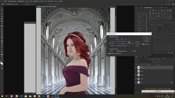Image resolution: width=175 pixels, height=98 pixels.
Task: Select the Hand tool
Action: point(2,54)
